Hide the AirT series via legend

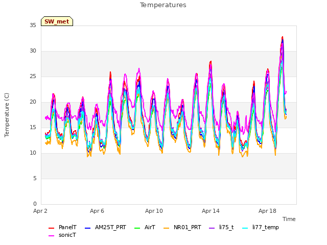(x=145, y=227)
